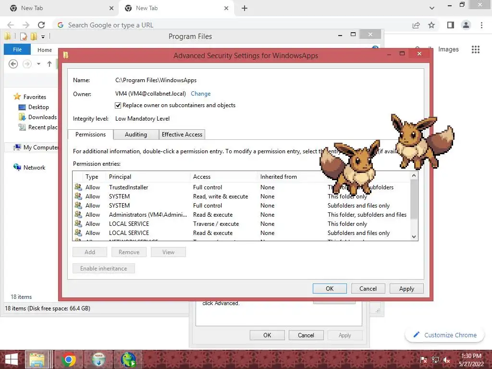Close the second New Tab in Chrome
Image resolution: width=492 pixels, height=369 pixels.
coord(226,8)
